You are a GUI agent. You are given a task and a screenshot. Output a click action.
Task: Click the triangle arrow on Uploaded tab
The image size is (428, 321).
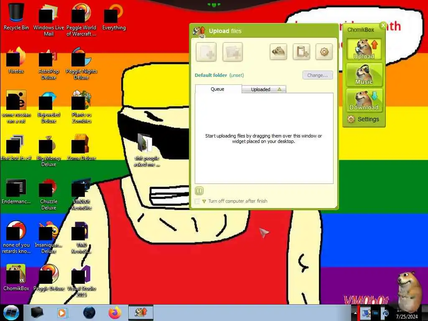279,89
